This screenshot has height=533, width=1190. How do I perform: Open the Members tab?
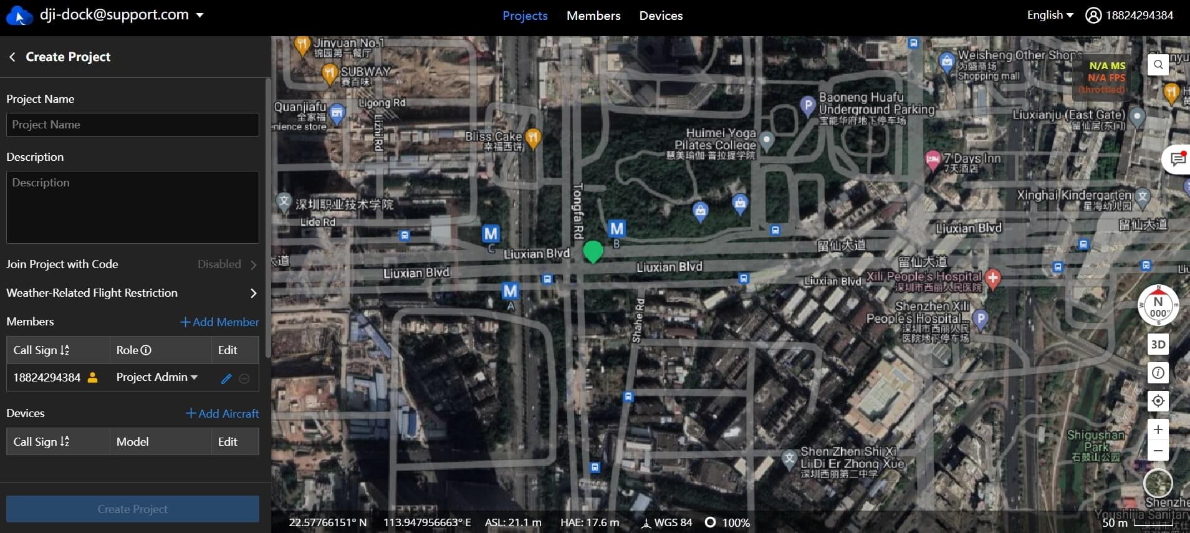pos(593,16)
